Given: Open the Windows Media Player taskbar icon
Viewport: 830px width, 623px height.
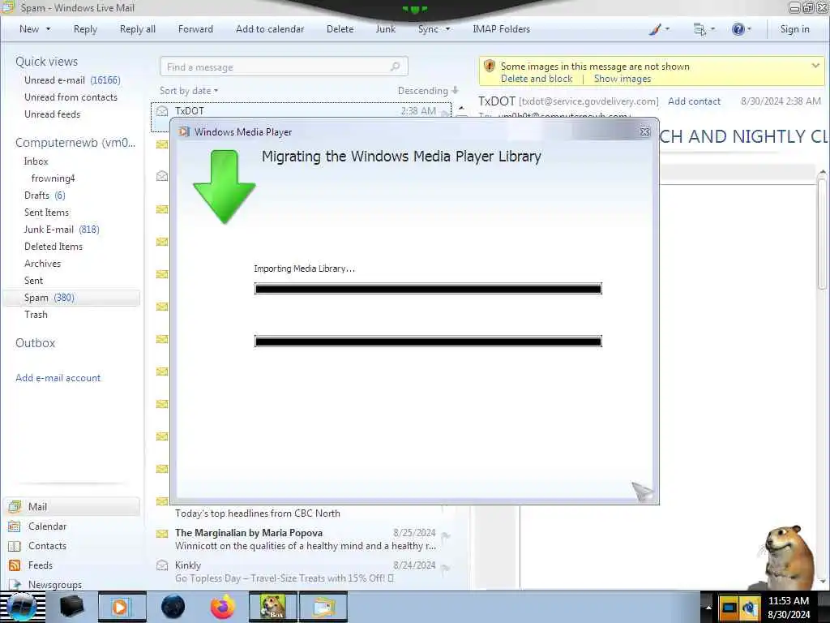Looking at the screenshot, I should [122, 607].
